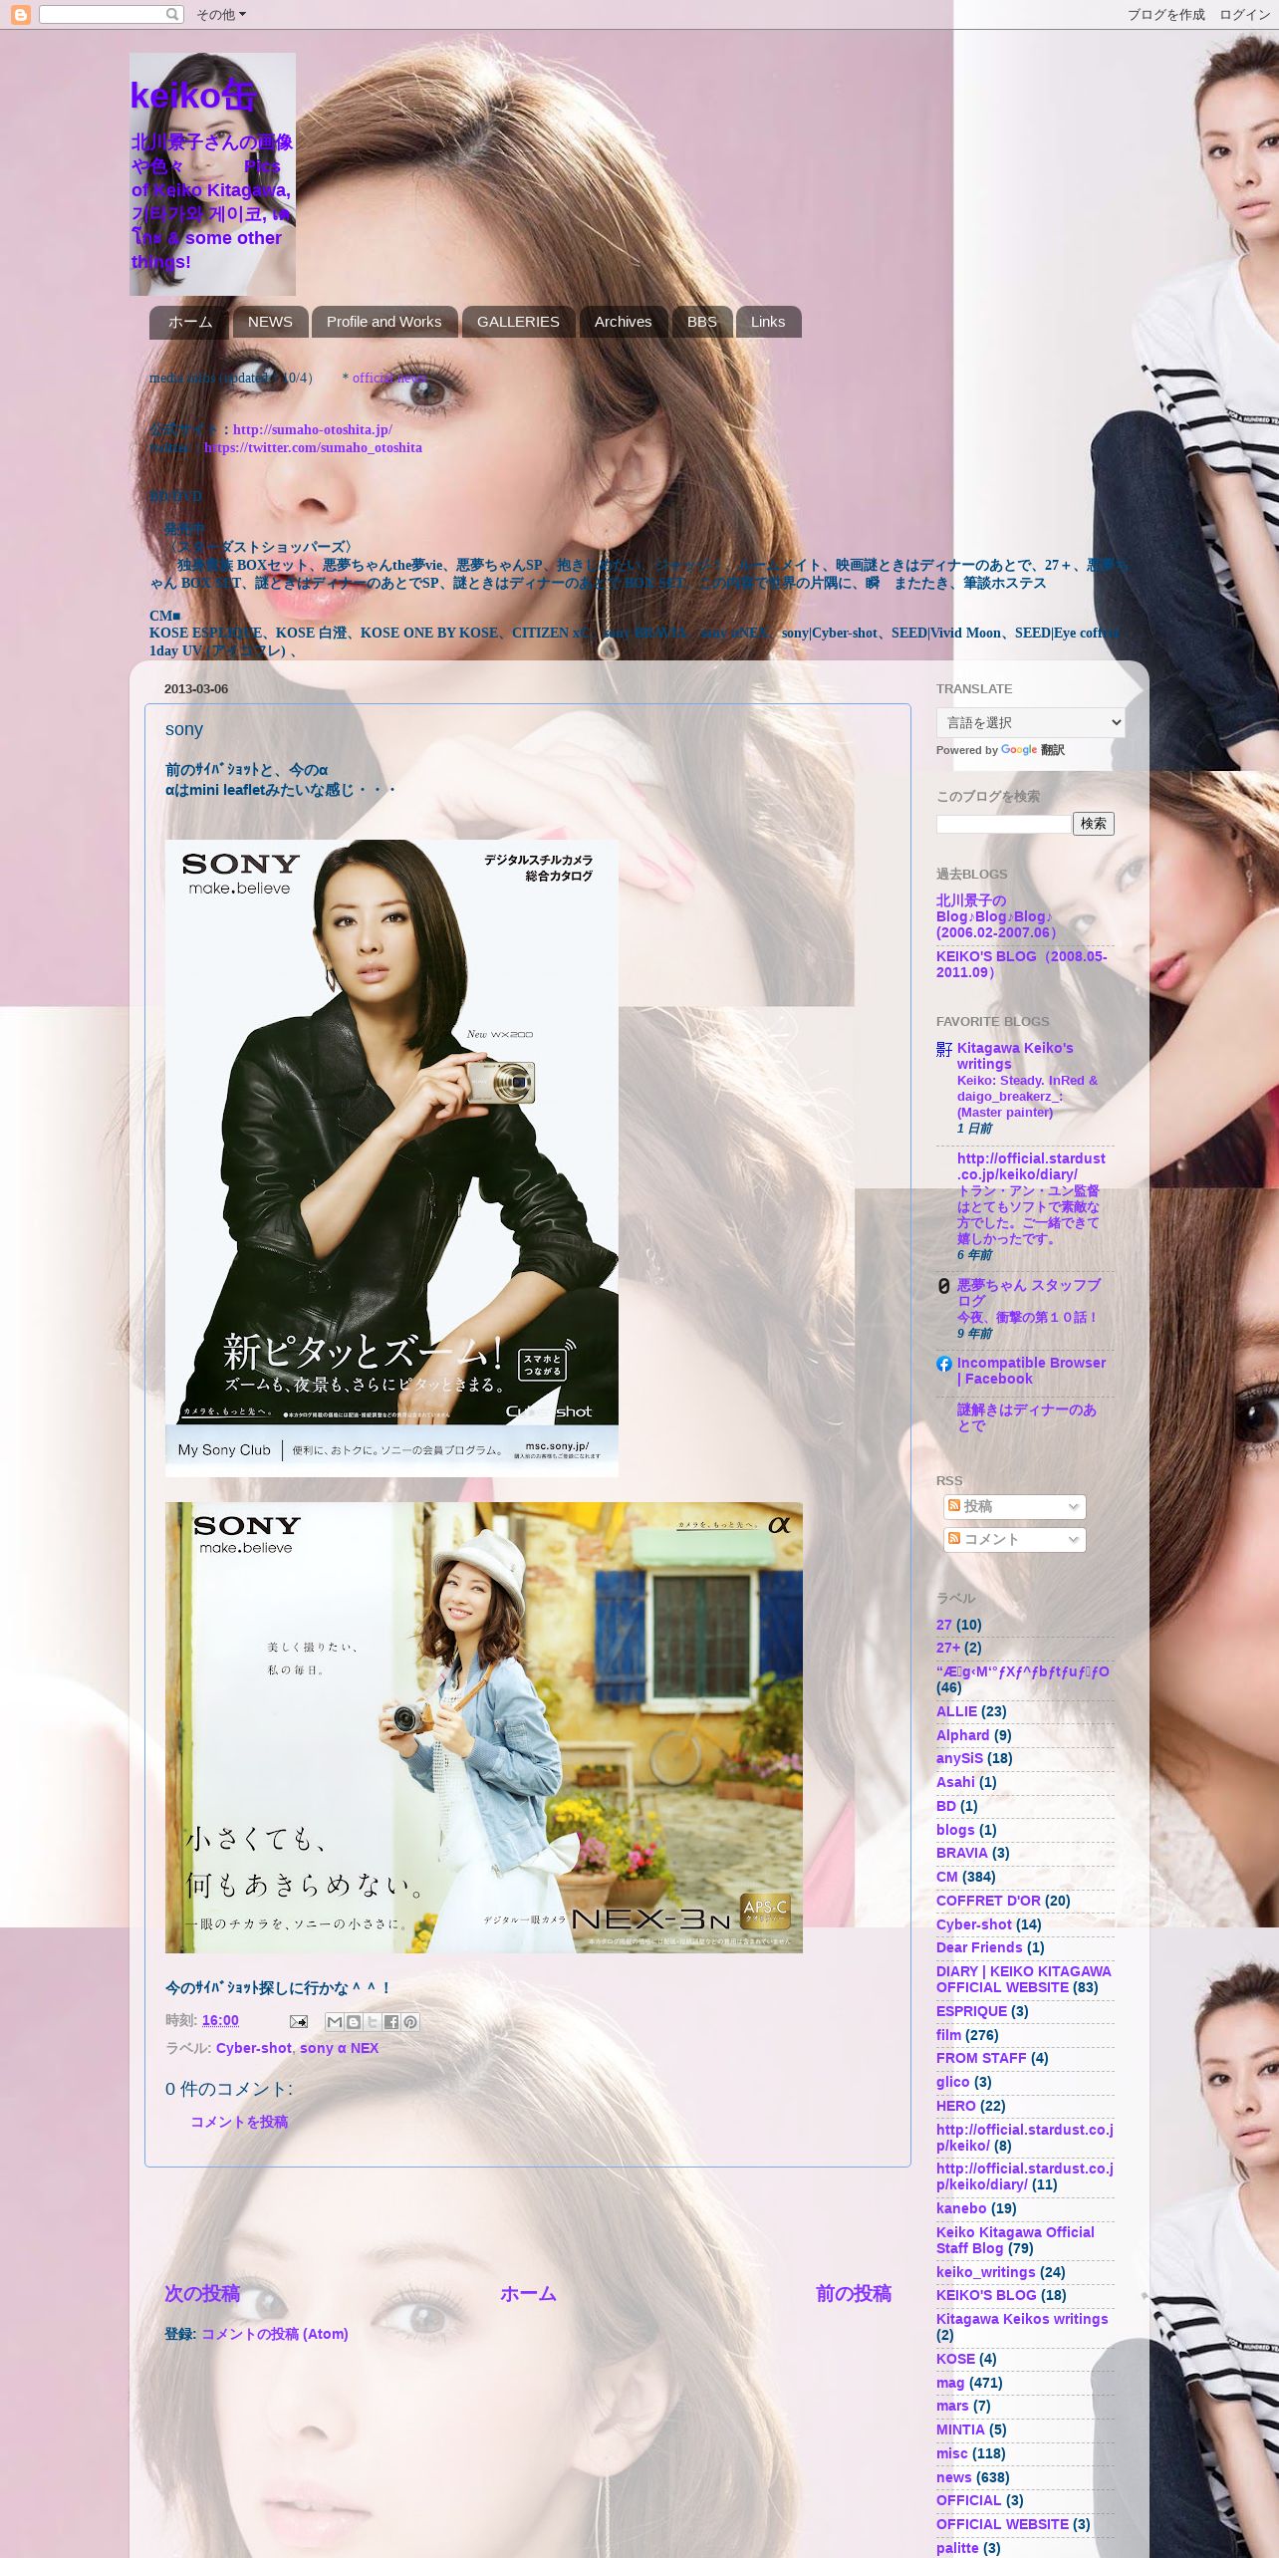Click the email post envelope icon
Image resolution: width=1279 pixels, height=2558 pixels.
click(298, 2021)
